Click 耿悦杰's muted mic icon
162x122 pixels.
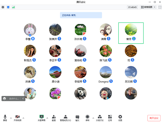34,60
